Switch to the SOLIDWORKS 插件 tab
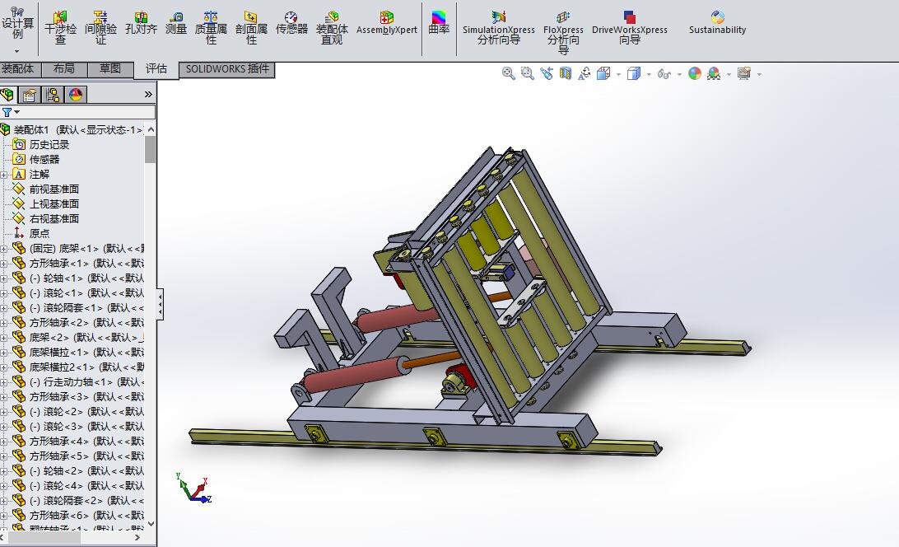Screen dimensions: 899x547 click(227, 69)
